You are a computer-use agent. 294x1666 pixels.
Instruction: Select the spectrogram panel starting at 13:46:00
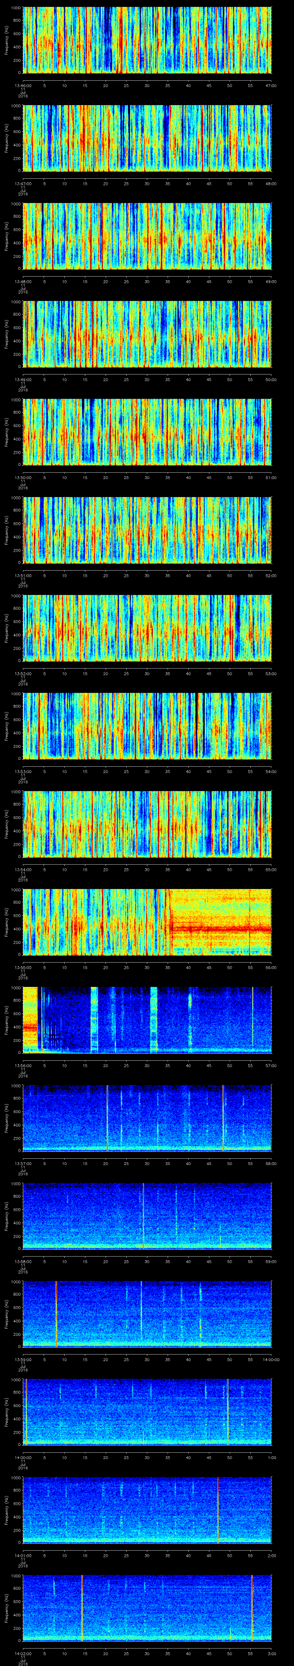pyautogui.click(x=147, y=40)
